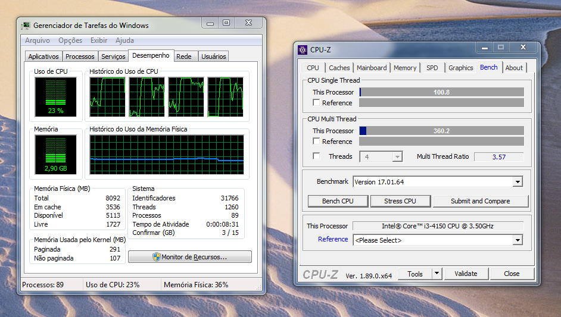Open the Exibir menu
Screen dimensions: 561x317
(99, 40)
